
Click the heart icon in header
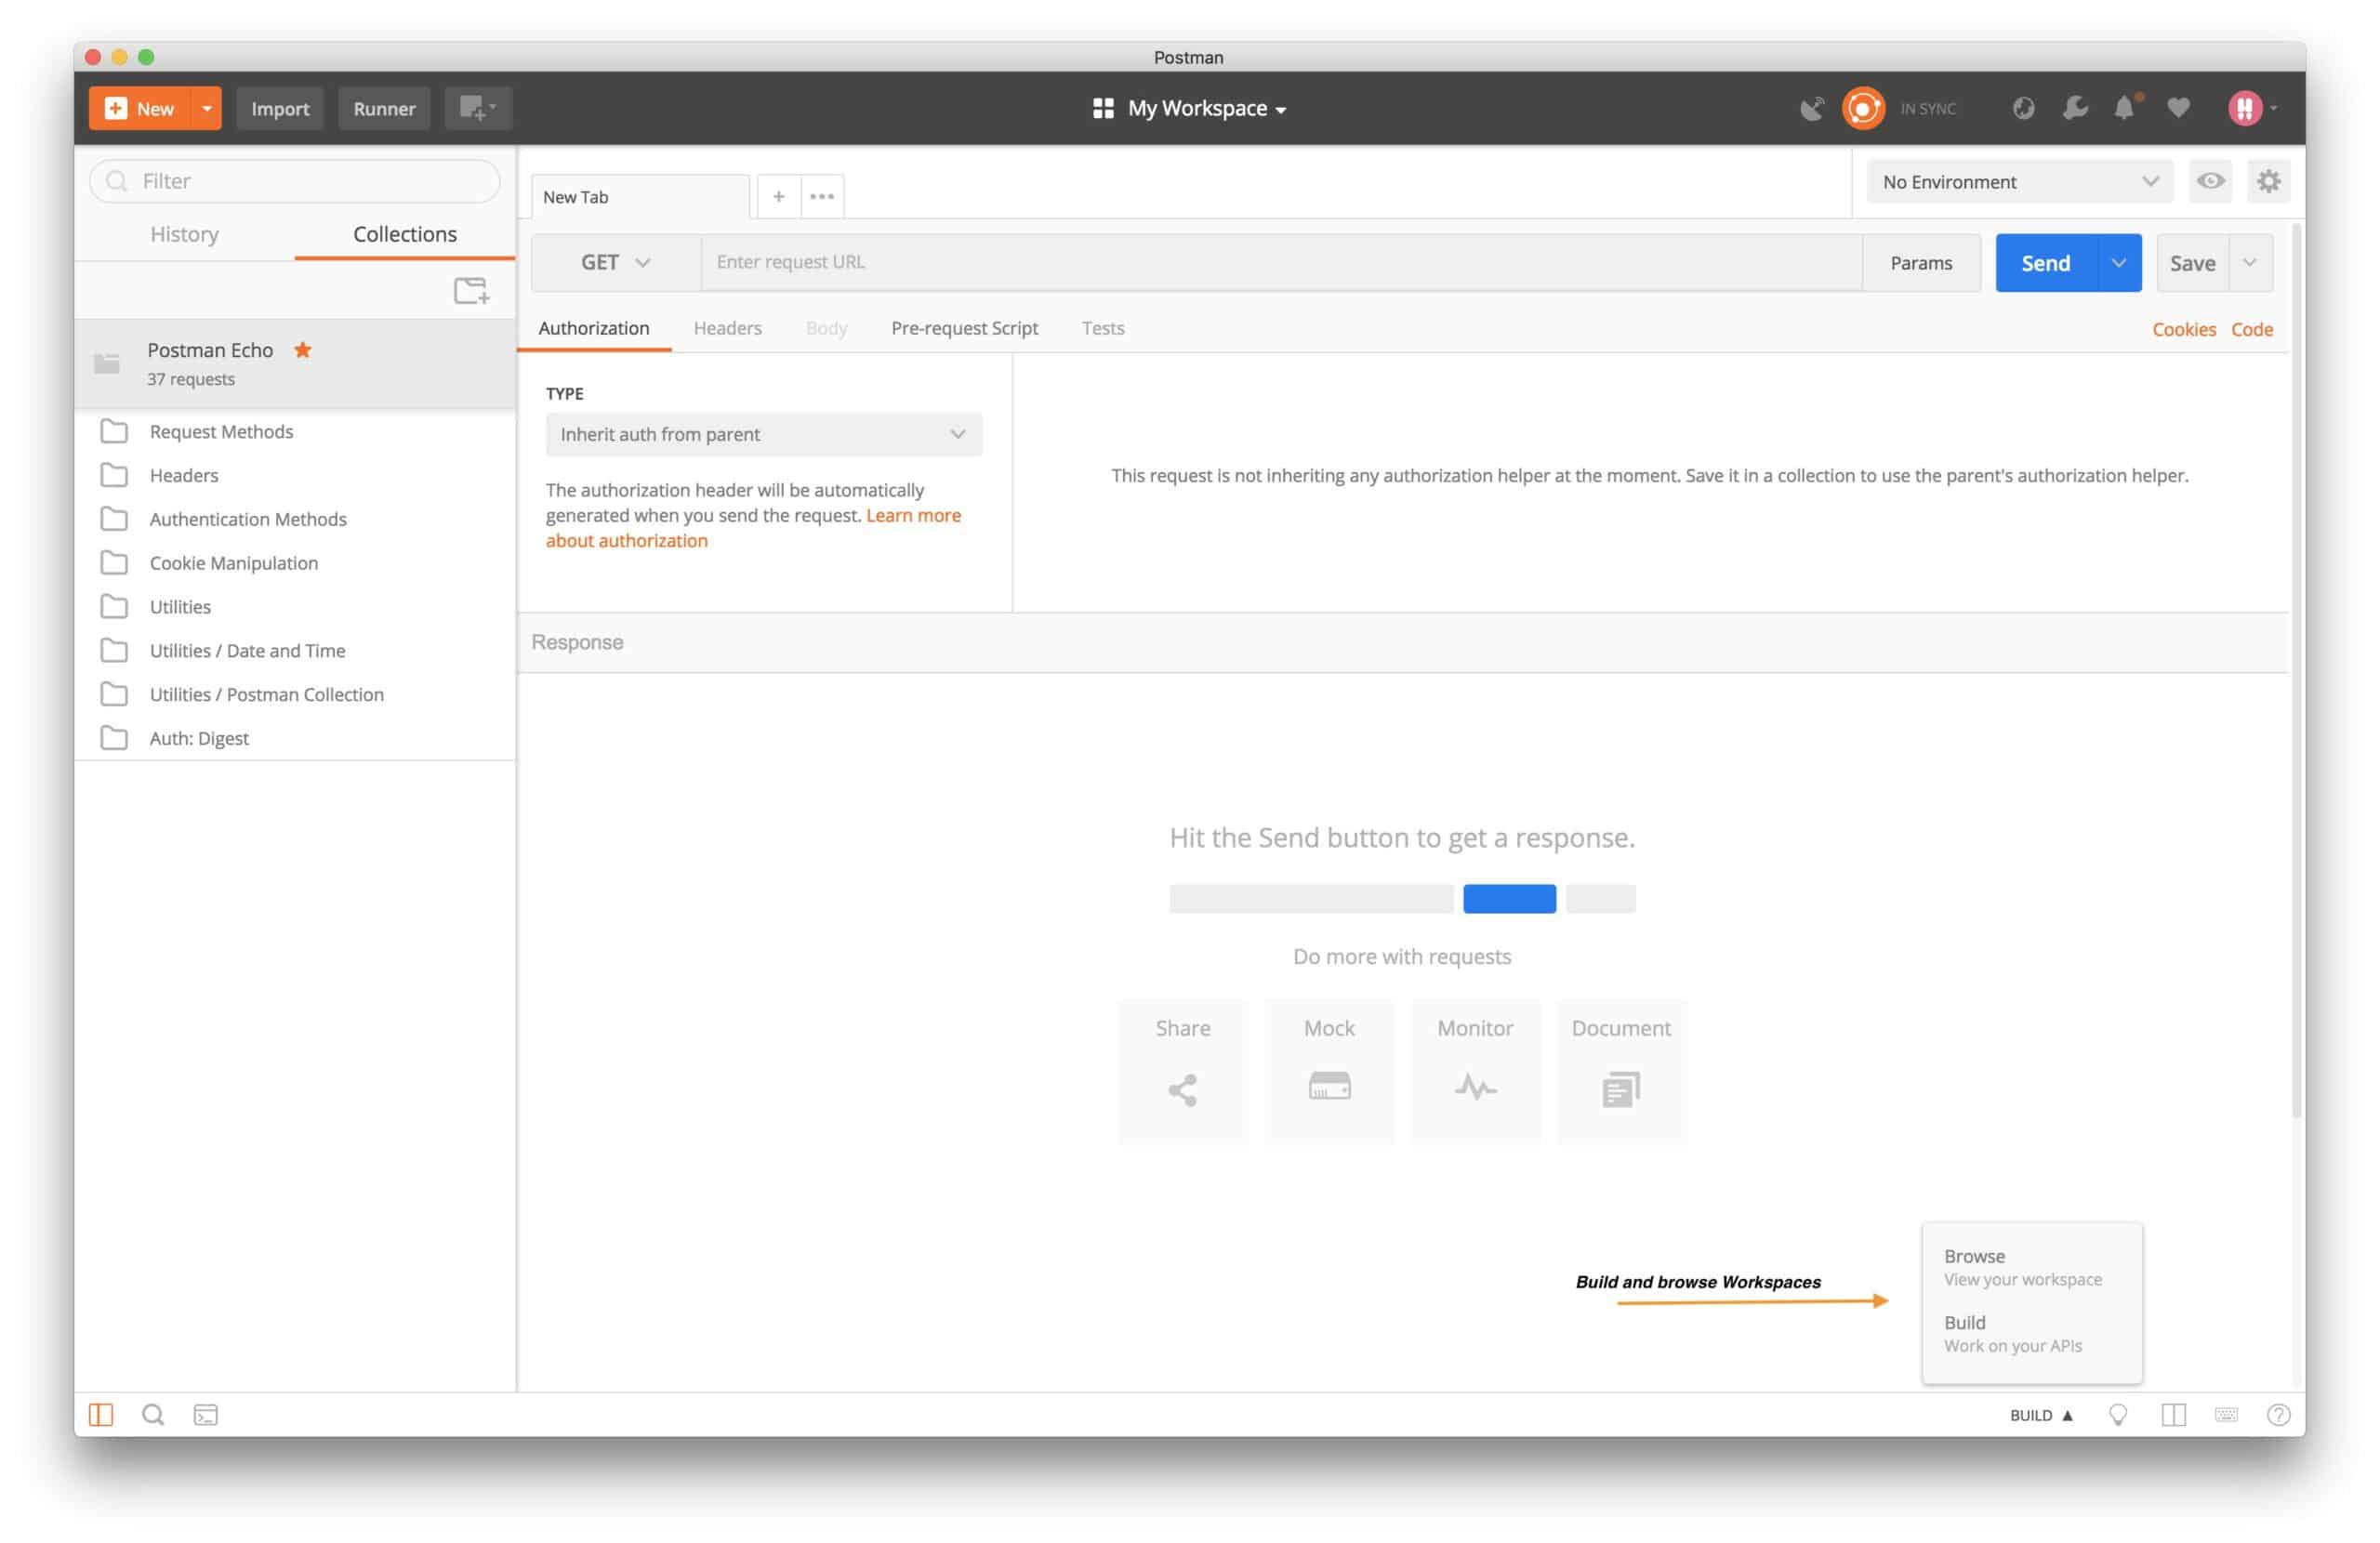click(2178, 108)
